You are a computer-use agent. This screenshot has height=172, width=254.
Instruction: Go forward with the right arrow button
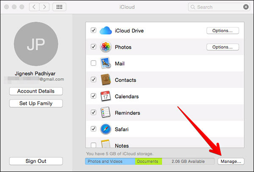coord(44,7)
